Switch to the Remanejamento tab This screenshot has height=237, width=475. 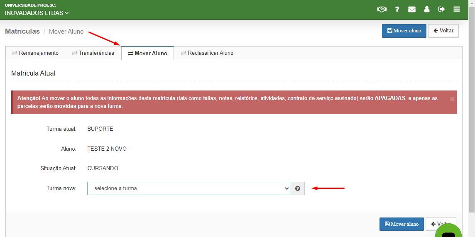(x=35, y=53)
